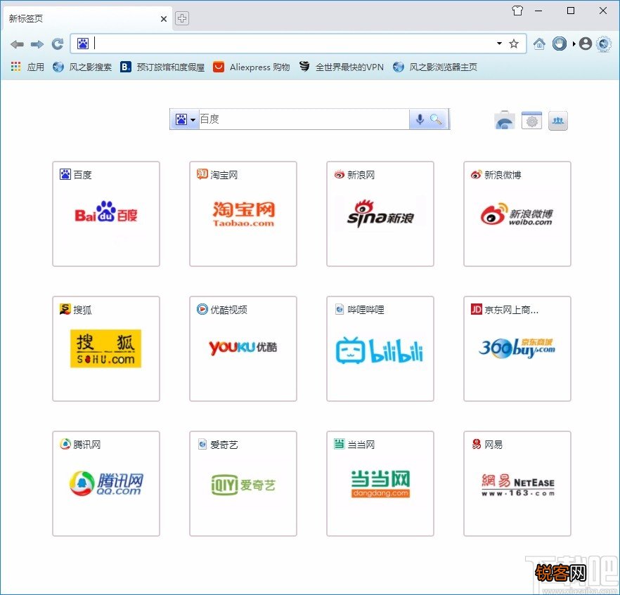Open the browser globe menu icon

coord(605,44)
